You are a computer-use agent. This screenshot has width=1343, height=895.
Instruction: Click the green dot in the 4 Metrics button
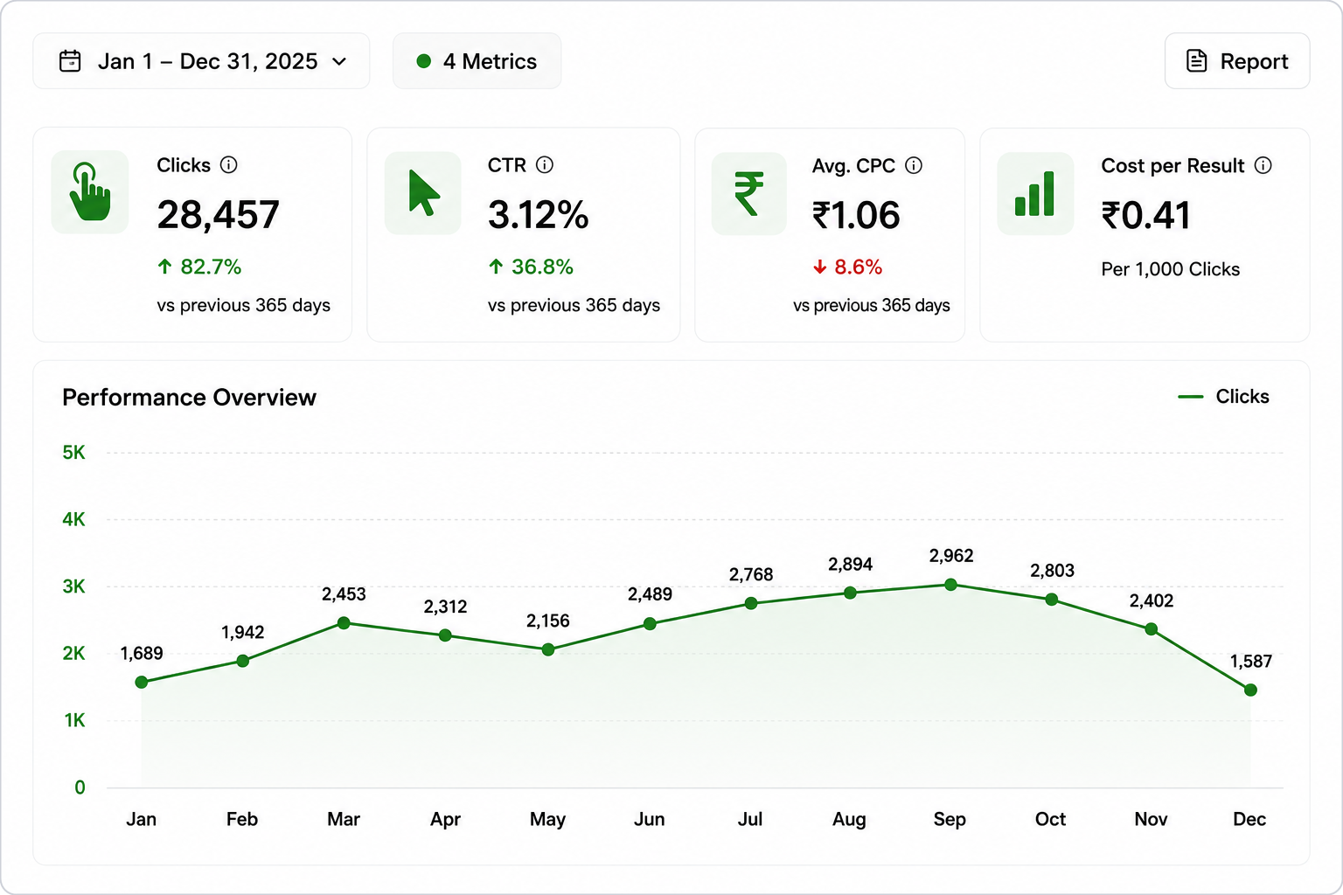point(424,61)
